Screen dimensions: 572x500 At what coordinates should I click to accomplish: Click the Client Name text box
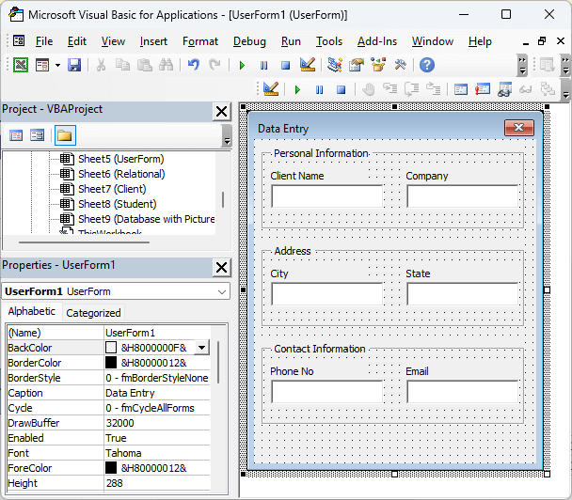326,195
